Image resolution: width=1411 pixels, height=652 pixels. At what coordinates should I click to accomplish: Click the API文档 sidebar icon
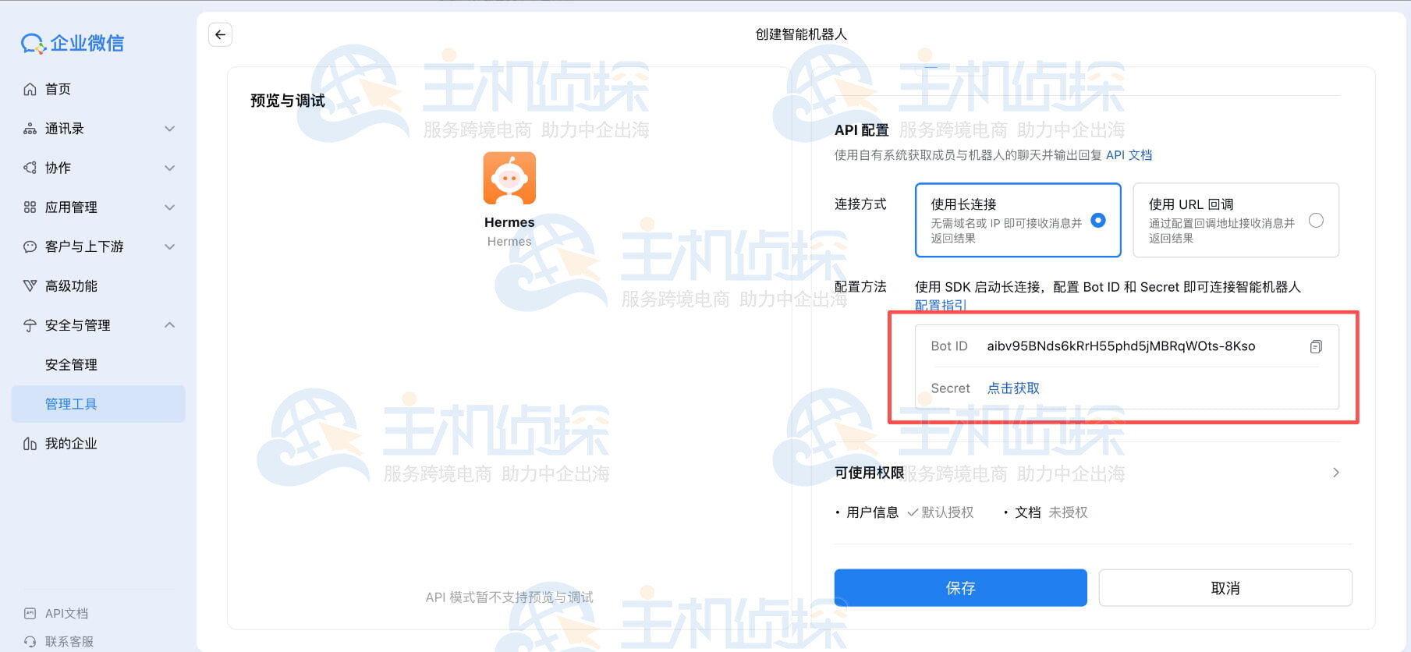click(30, 613)
